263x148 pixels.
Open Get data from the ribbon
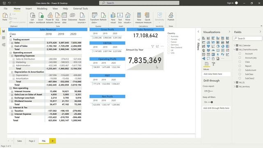[32, 18]
